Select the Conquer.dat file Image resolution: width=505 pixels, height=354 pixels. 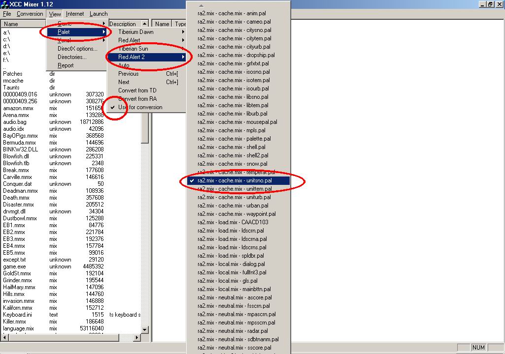pyautogui.click(x=17, y=184)
